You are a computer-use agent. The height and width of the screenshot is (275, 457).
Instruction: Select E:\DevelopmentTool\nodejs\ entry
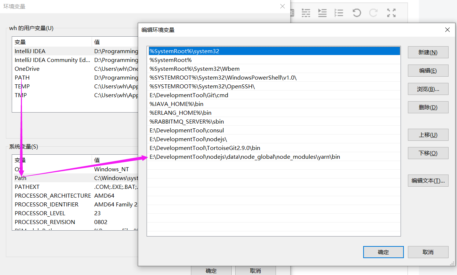pos(274,139)
